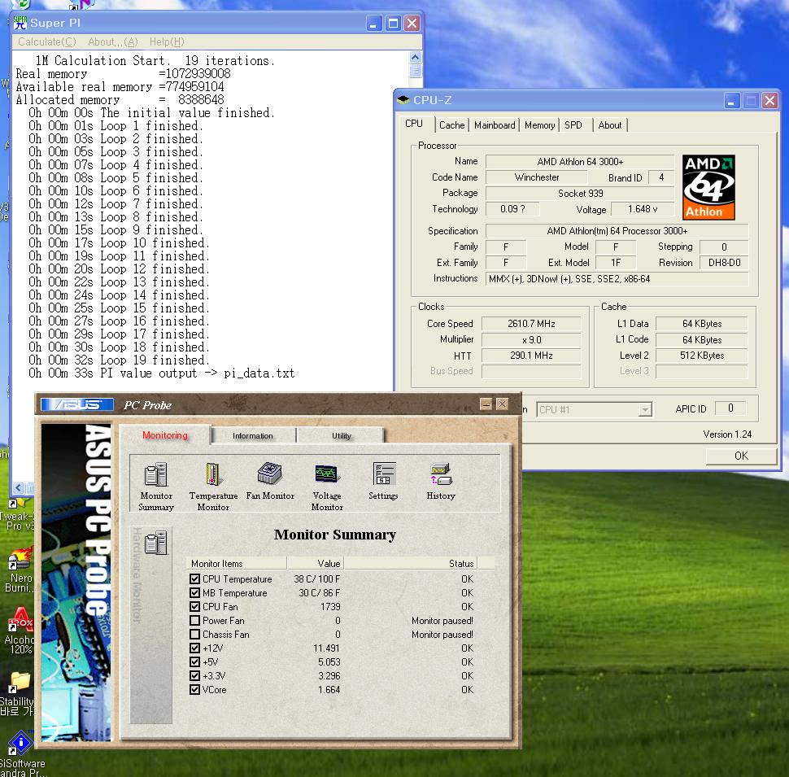This screenshot has height=777, width=789.
Task: Close the PC Probe window
Action: 502,404
